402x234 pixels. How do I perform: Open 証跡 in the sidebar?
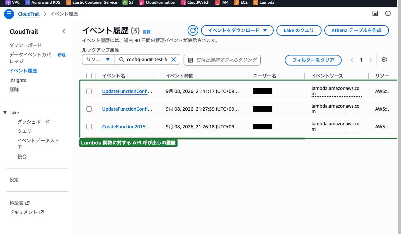click(14, 90)
